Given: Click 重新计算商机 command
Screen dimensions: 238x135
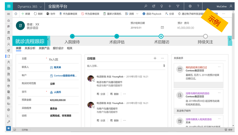Looking at the screenshot, I should pyautogui.click(x=112, y=14).
